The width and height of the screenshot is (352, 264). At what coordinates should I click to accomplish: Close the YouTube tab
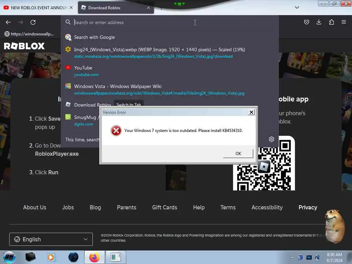pos(71,8)
